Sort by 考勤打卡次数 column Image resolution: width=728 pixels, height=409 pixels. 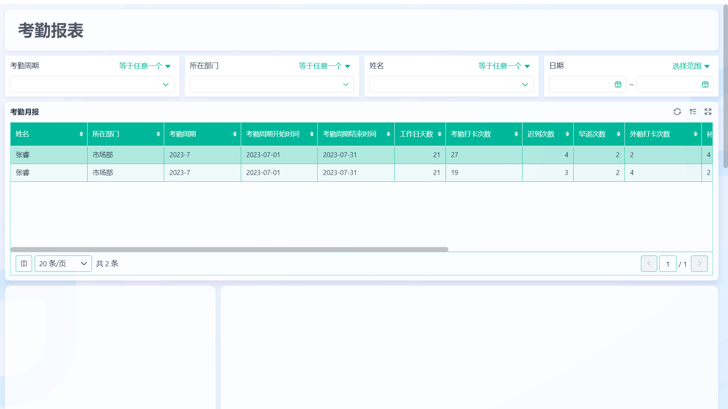click(516, 134)
